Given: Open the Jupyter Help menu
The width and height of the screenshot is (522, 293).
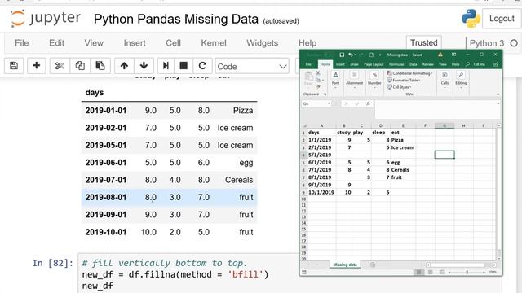Looking at the screenshot, I should [x=307, y=43].
